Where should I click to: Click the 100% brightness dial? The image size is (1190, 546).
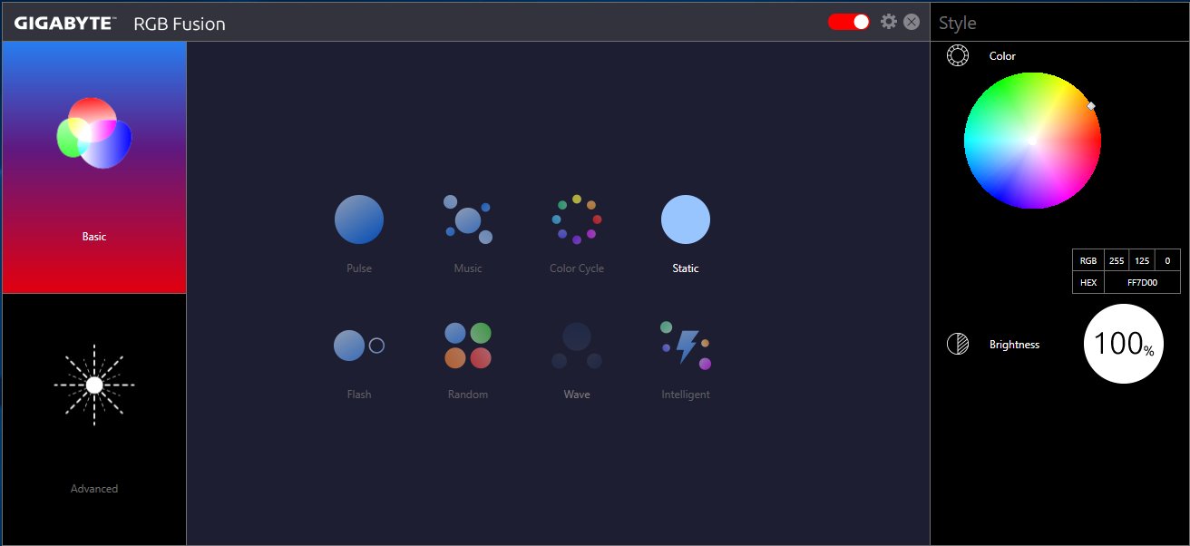(1124, 344)
